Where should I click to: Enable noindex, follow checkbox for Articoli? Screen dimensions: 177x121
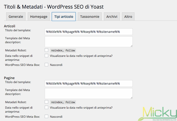click(x=46, y=50)
